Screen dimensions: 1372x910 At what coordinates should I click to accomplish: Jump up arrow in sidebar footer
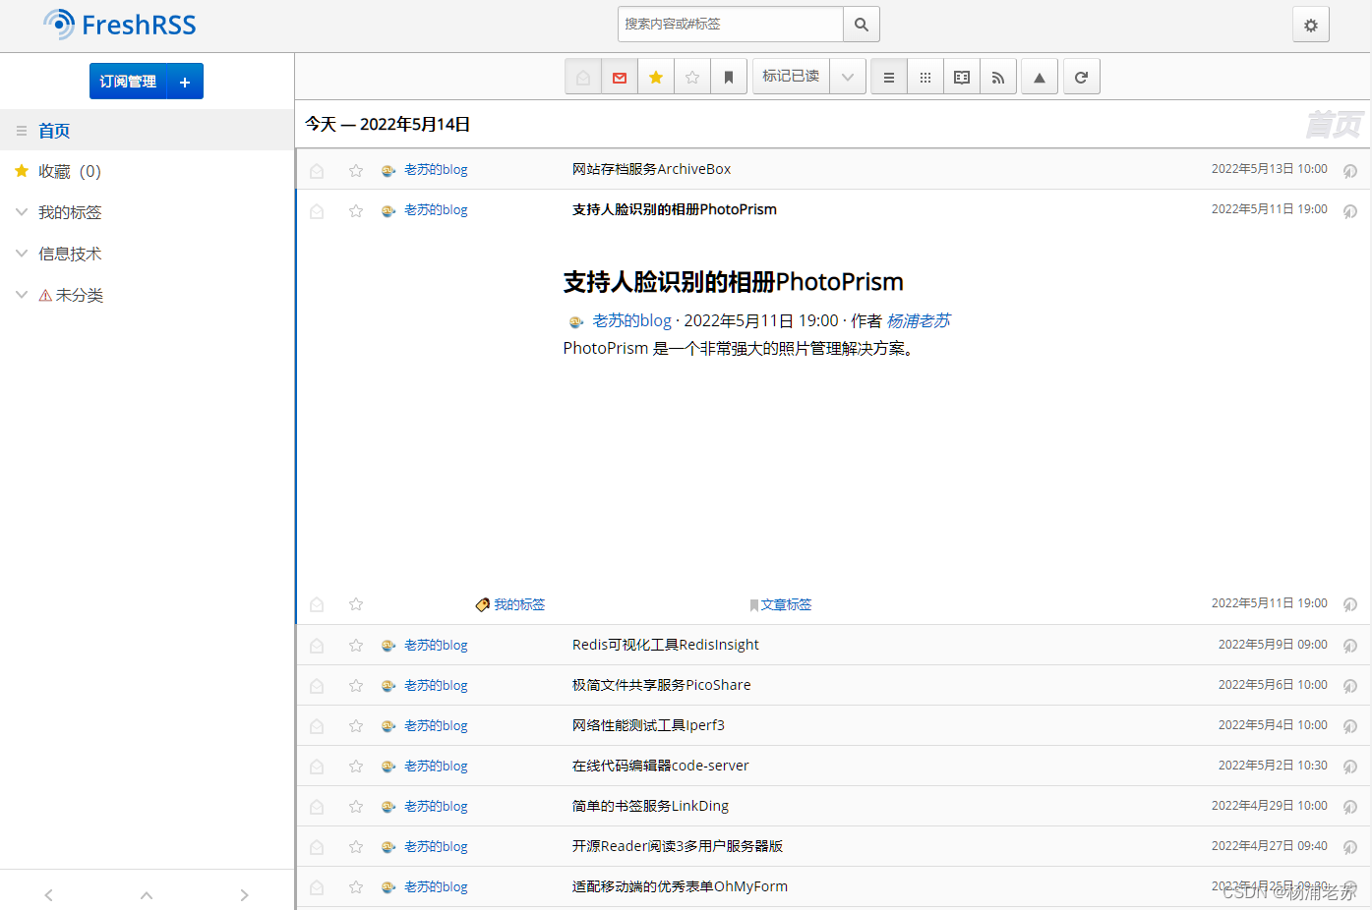tap(147, 895)
